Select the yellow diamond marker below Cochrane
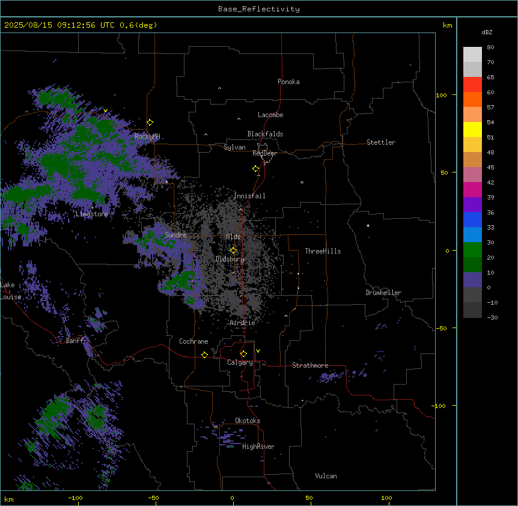This screenshot has width=518, height=506. [205, 355]
